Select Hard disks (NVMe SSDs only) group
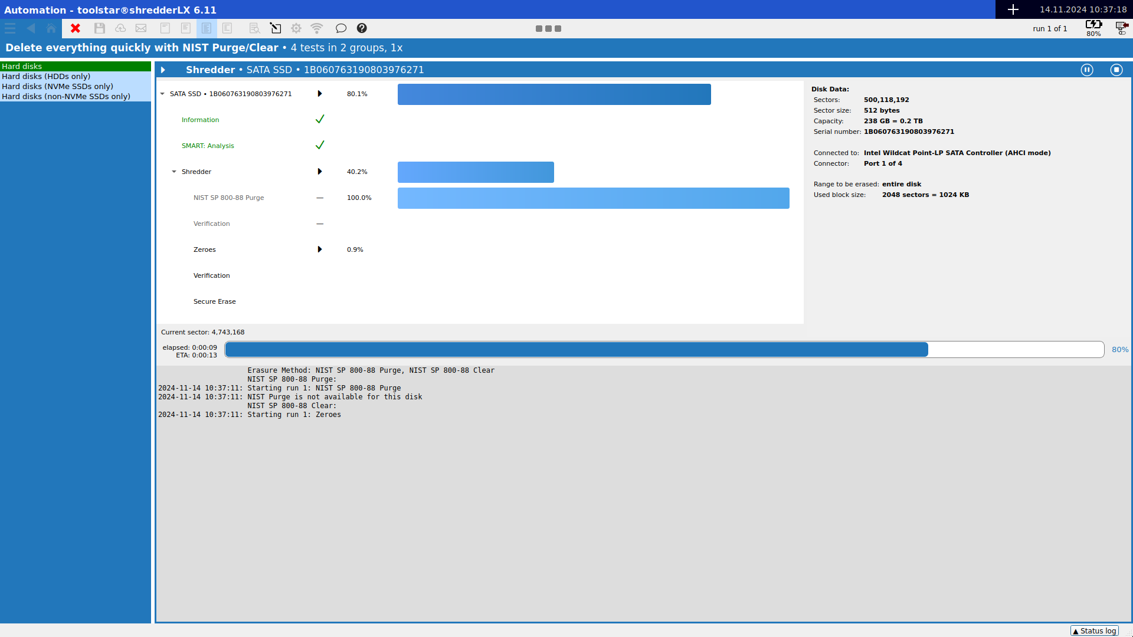The image size is (1133, 637). tap(57, 86)
